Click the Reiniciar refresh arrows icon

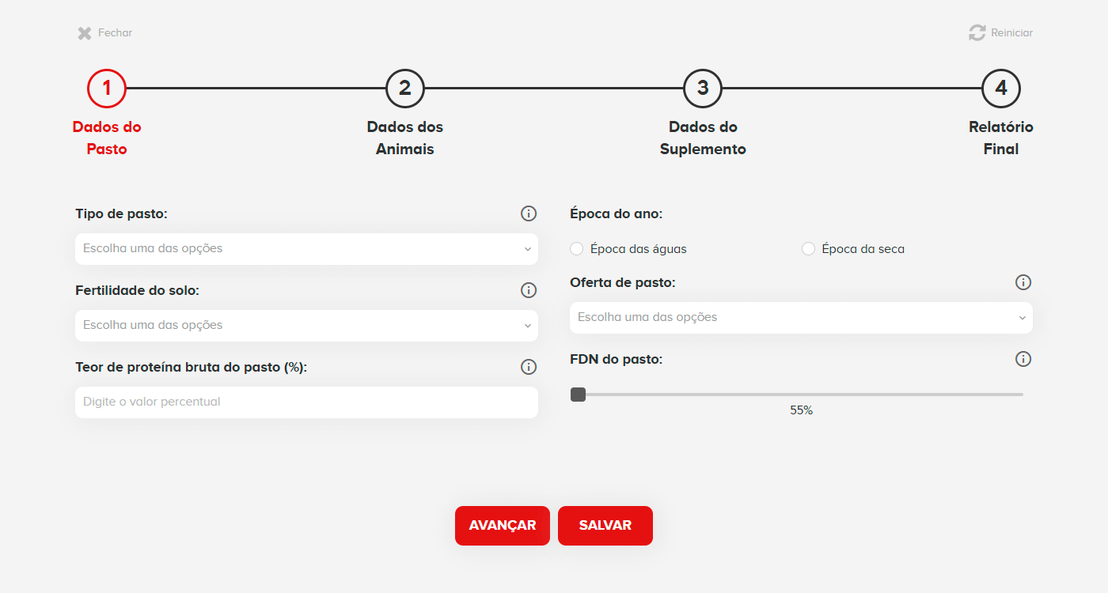click(977, 33)
